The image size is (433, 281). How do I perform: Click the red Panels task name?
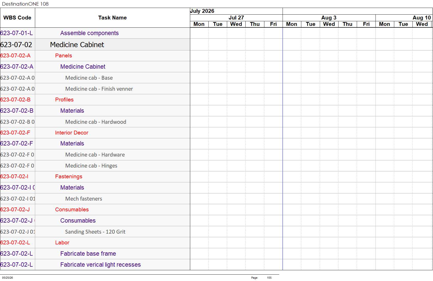[63, 56]
